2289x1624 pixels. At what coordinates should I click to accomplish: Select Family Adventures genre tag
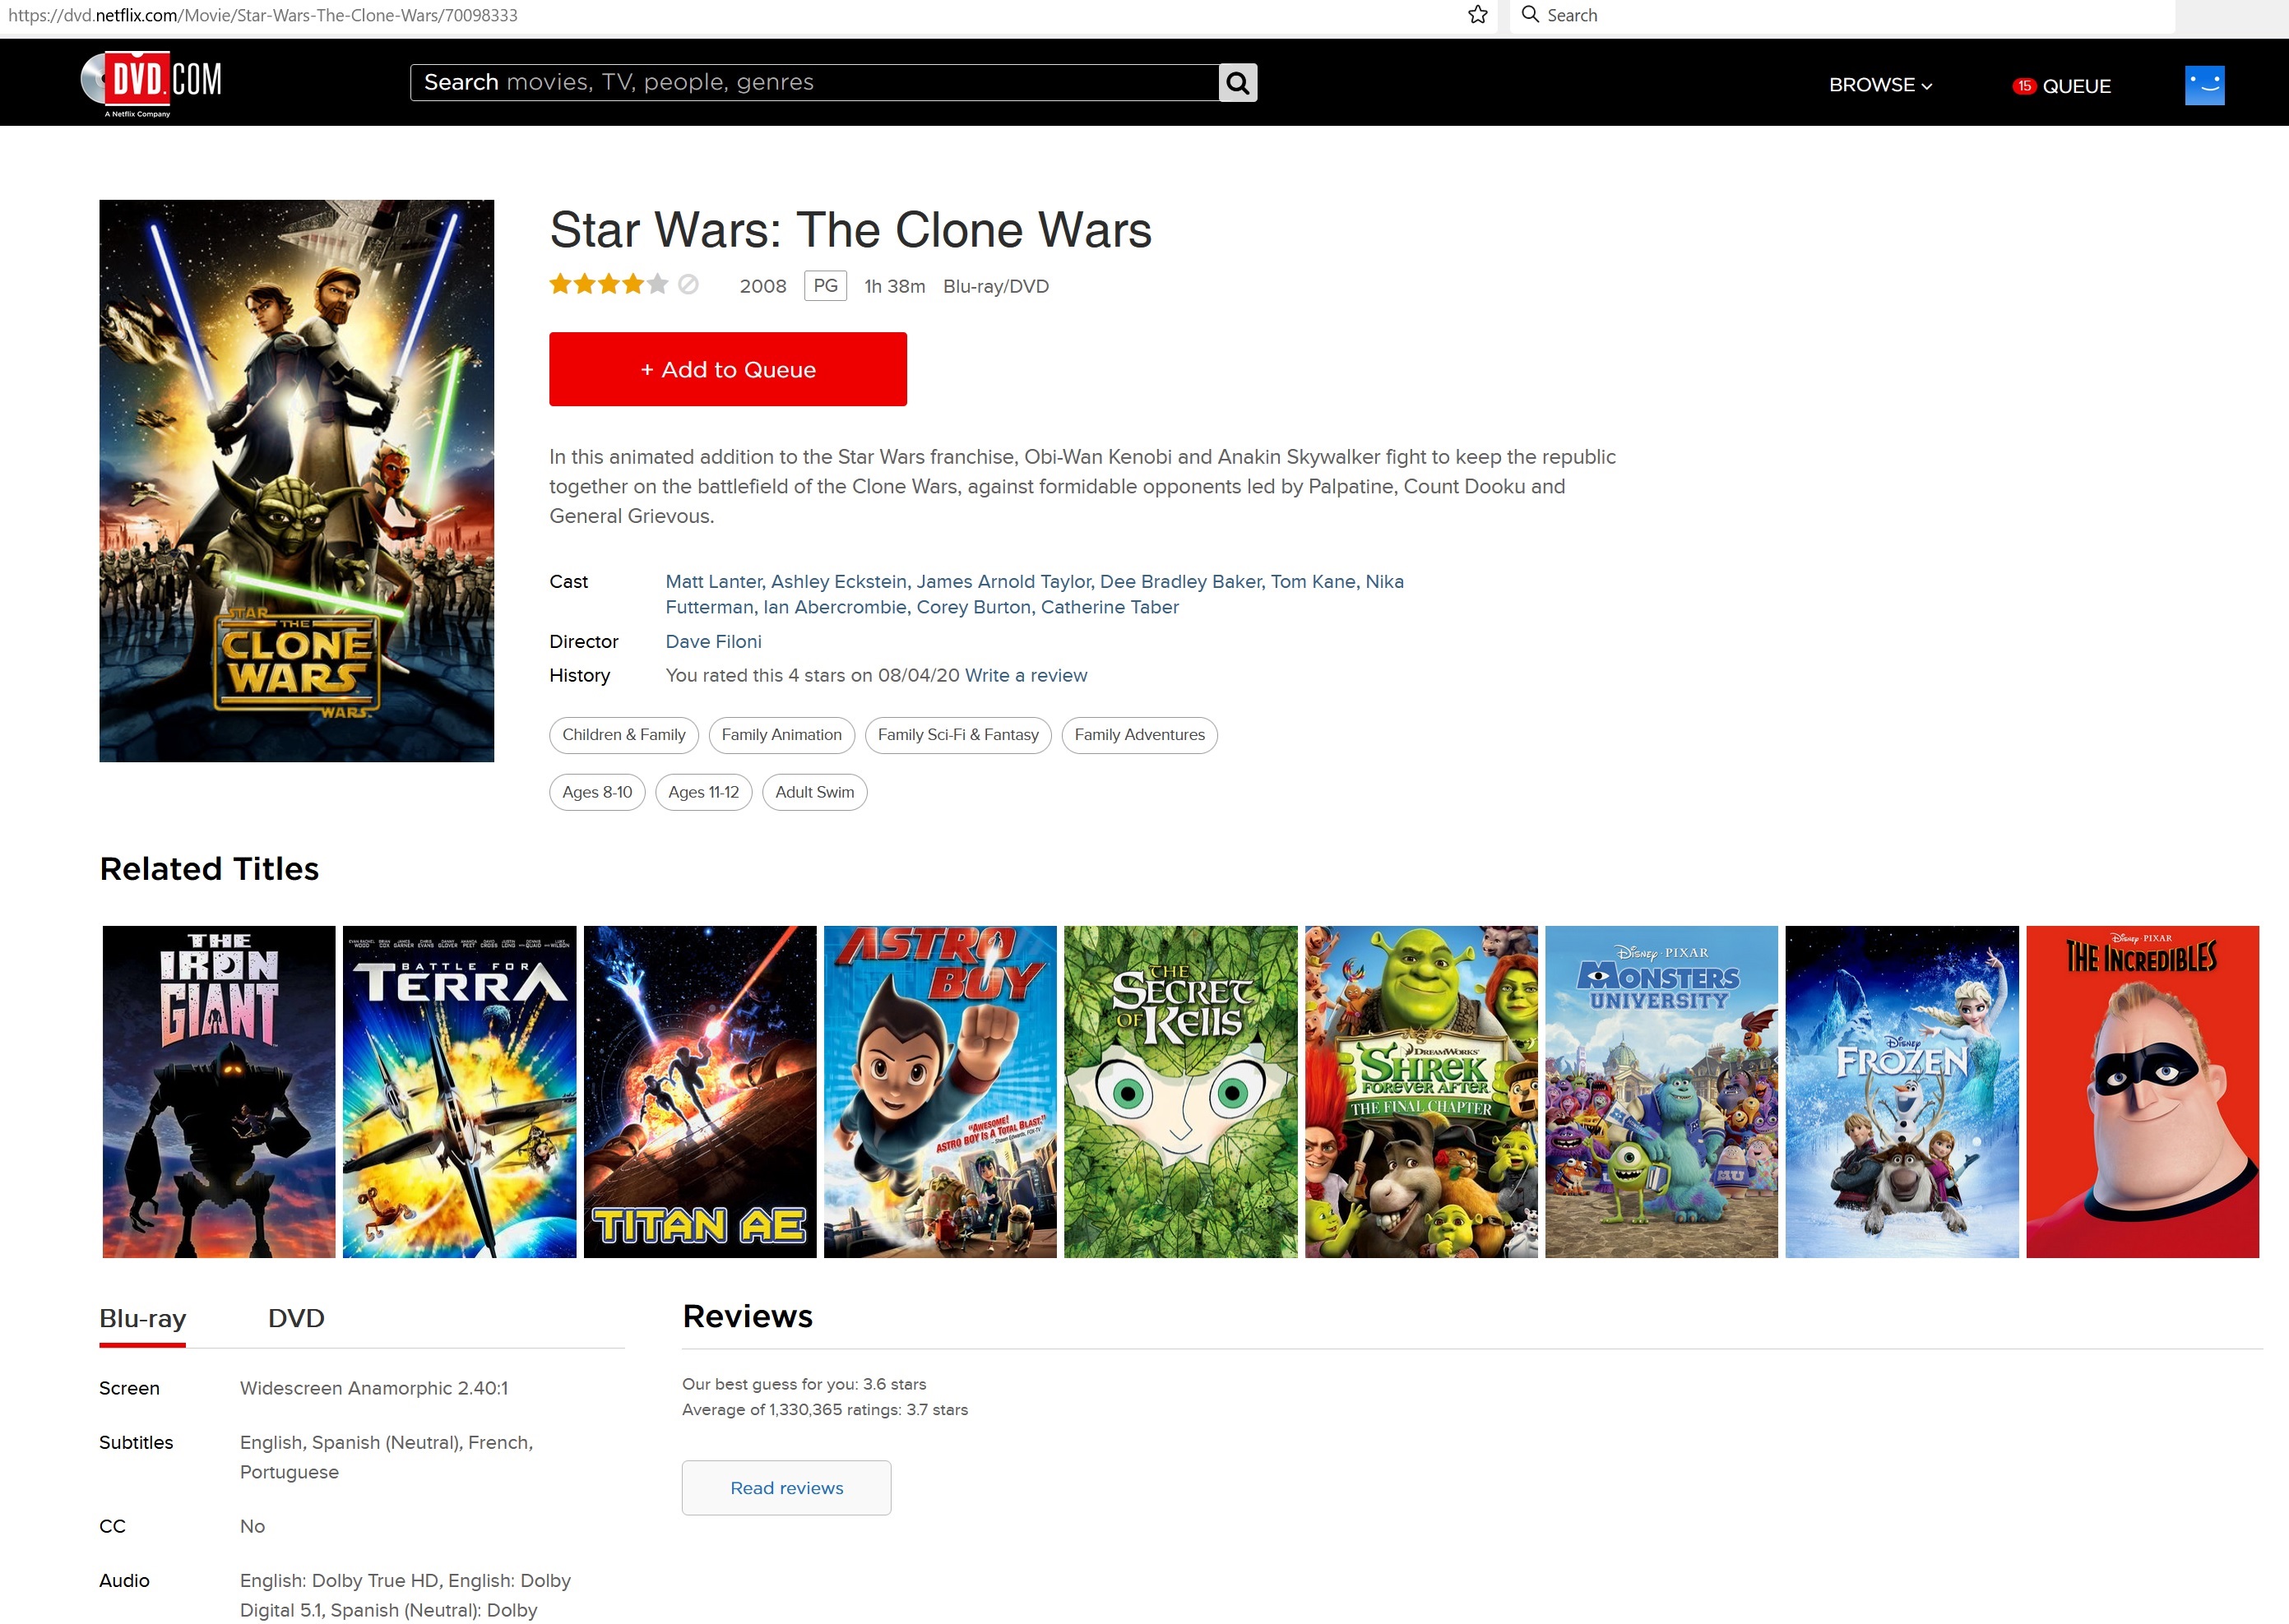[1139, 735]
